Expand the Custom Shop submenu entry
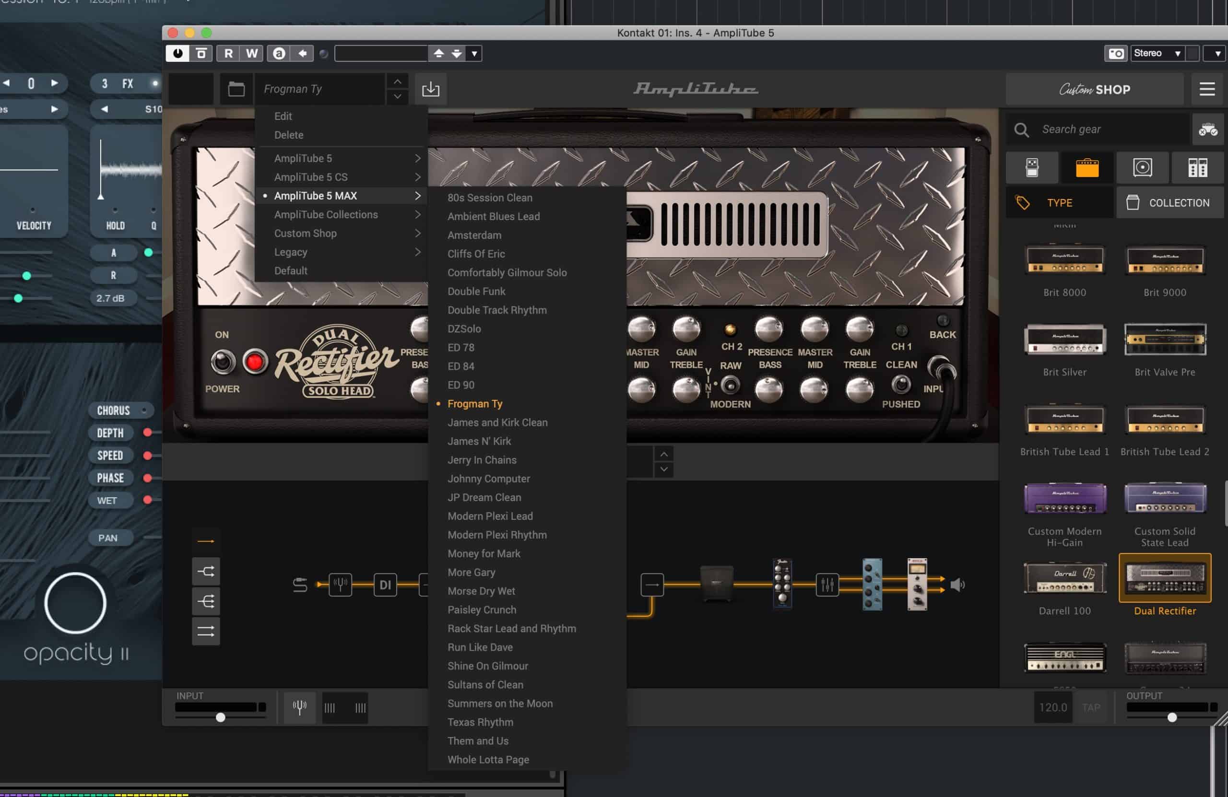This screenshot has width=1228, height=797. click(342, 233)
